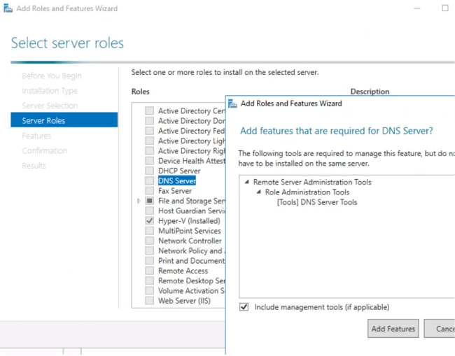
Task: Select the MultiPoint Services label
Action: [190, 231]
